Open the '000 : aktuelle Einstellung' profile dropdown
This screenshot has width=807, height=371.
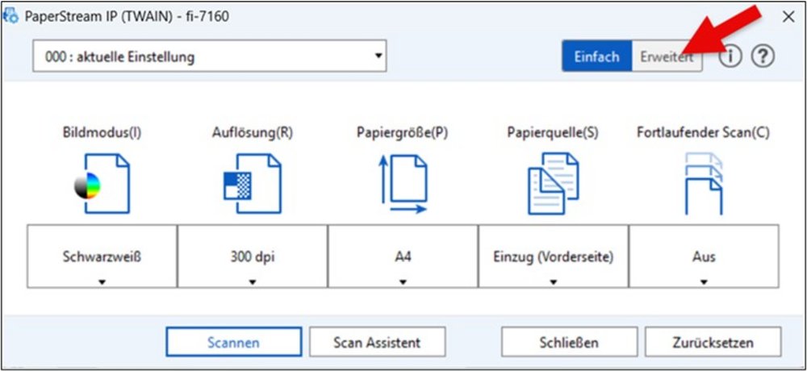coord(210,56)
